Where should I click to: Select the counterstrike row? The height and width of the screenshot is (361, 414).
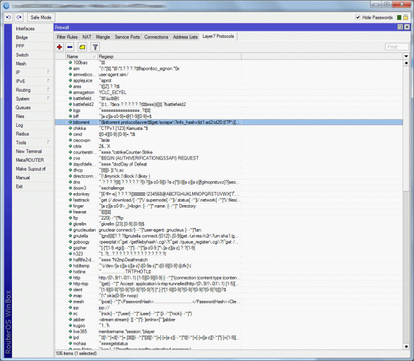point(229,152)
